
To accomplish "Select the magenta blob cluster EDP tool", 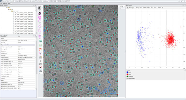I will click(x=40, y=36).
